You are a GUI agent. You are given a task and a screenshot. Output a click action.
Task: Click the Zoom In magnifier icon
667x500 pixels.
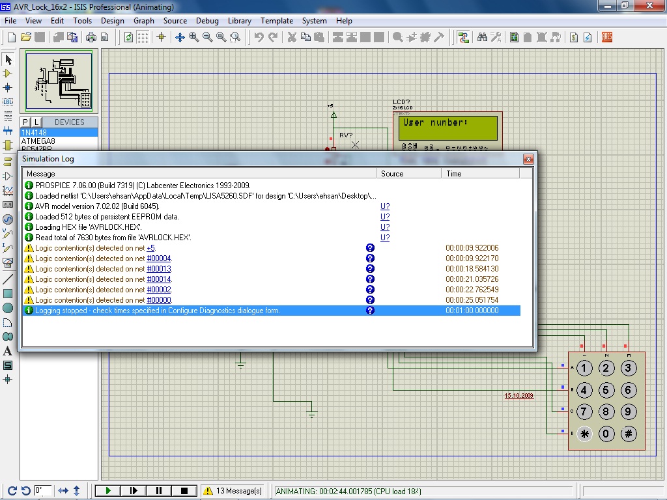(x=193, y=37)
